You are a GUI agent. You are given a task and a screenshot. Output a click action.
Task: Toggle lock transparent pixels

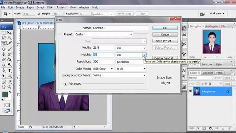pos(198,84)
